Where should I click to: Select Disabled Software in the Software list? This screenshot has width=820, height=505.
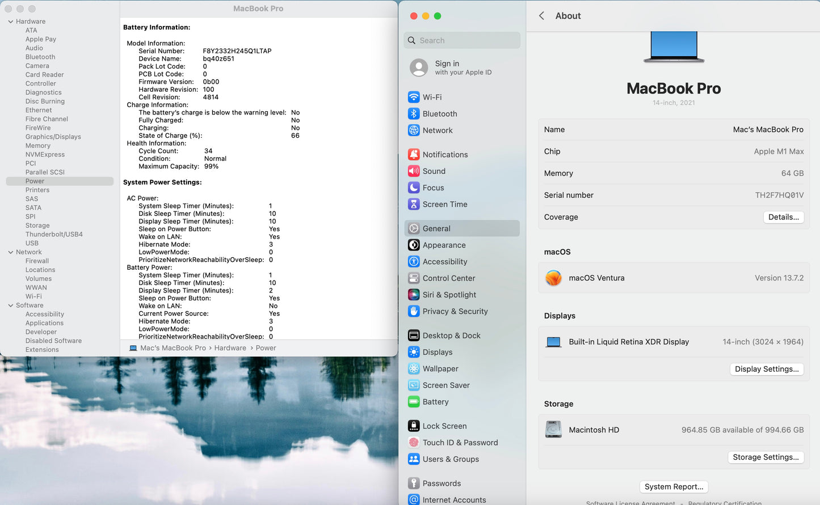pyautogui.click(x=53, y=341)
